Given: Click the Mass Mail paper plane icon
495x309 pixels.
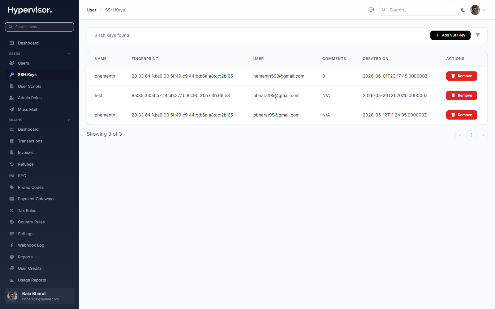Looking at the screenshot, I should click(12, 109).
